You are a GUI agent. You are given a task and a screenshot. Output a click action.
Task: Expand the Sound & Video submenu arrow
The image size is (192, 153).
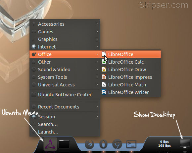97,70
